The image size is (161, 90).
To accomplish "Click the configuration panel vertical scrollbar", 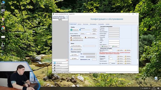I will [138, 43].
